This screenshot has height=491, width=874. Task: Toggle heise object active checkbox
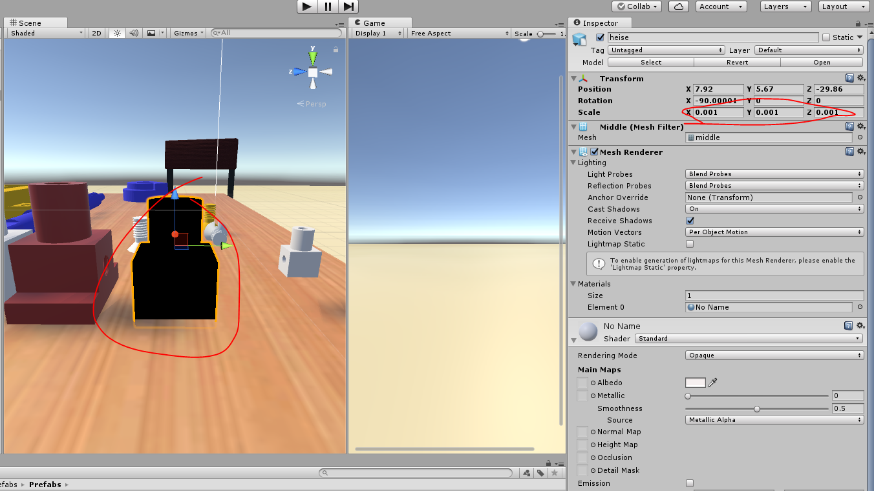pyautogui.click(x=600, y=37)
